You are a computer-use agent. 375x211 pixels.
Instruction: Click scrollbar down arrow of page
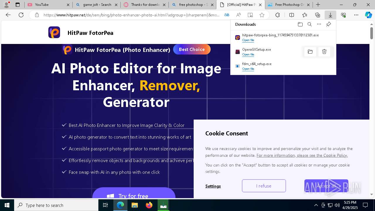(x=371, y=194)
